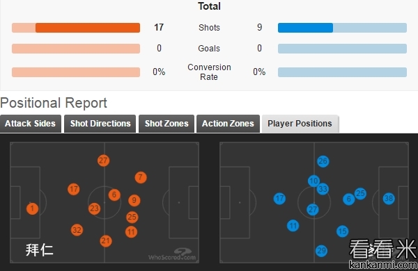Click orange player marker number 7
Image resolution: width=418 pixels, height=271 pixels.
pos(141,177)
